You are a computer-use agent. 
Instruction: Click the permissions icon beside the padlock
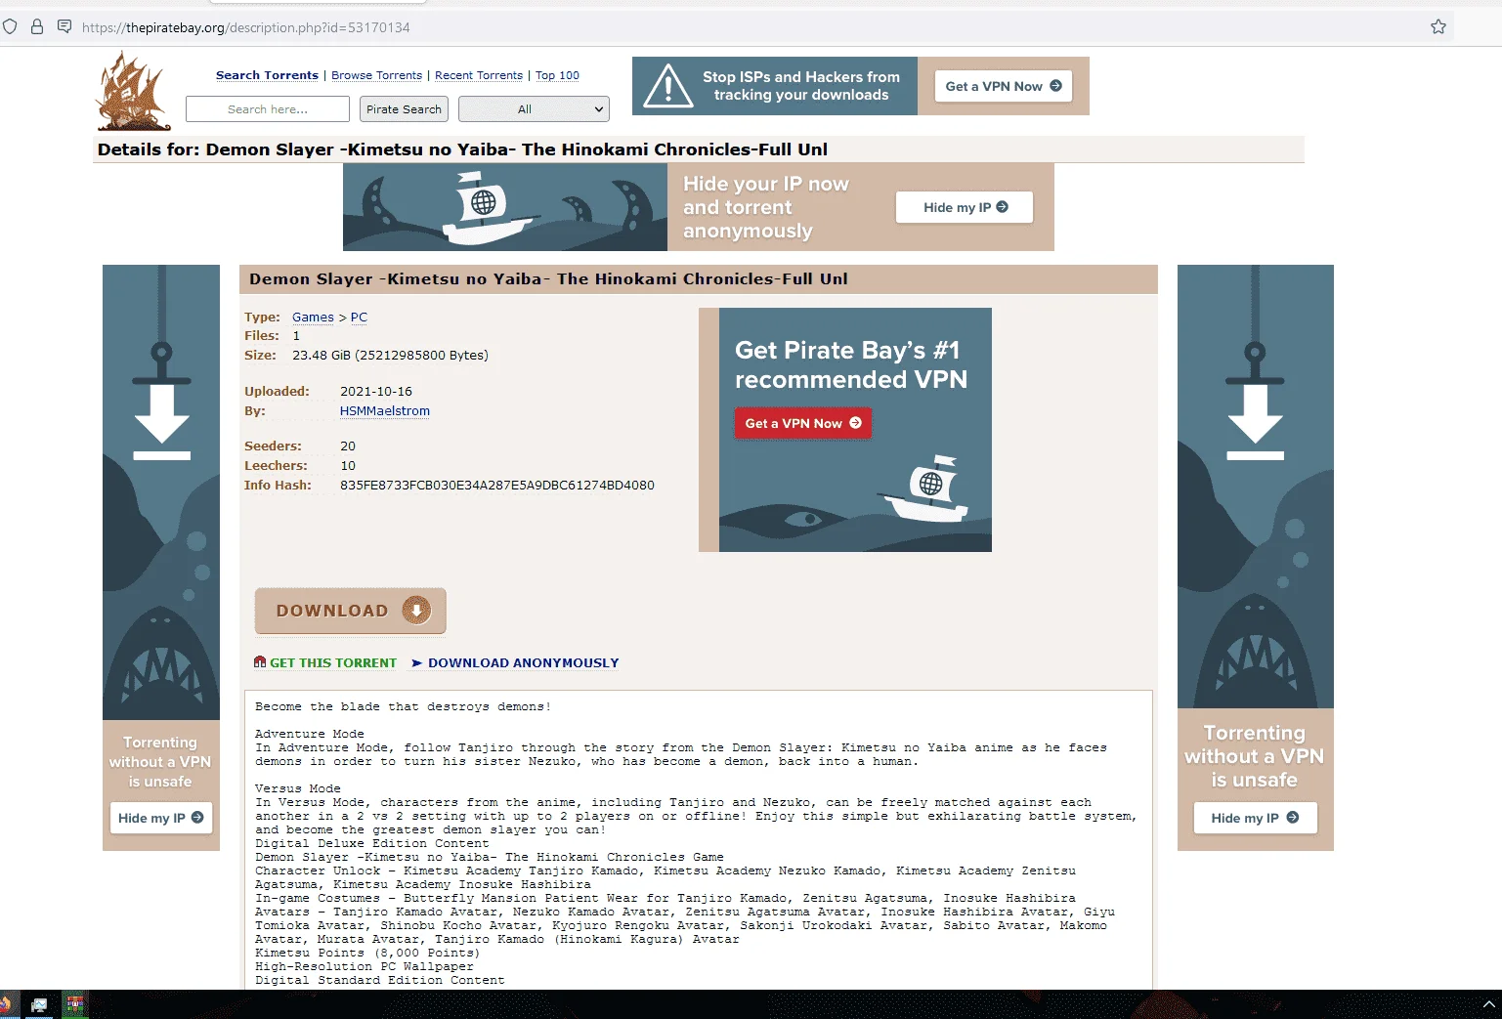pyautogui.click(x=64, y=26)
